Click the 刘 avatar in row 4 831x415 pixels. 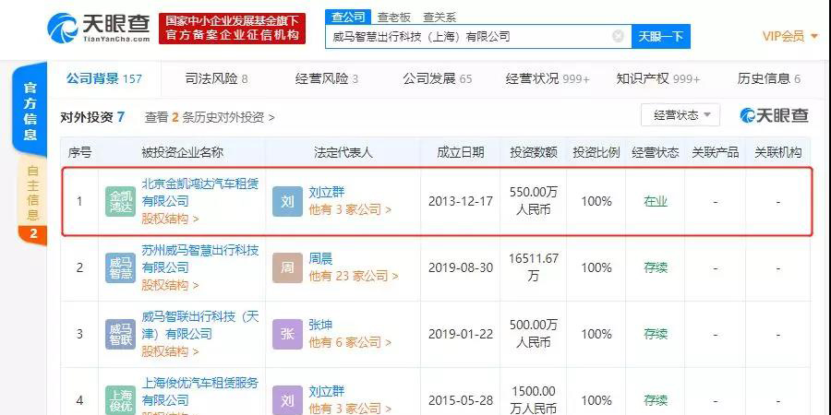click(287, 399)
